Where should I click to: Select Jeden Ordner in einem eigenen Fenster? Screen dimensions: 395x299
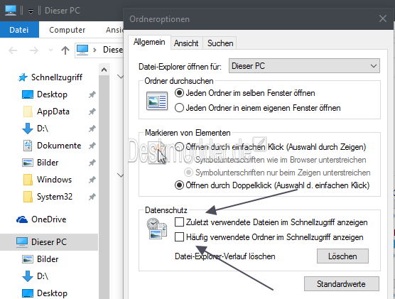click(179, 108)
